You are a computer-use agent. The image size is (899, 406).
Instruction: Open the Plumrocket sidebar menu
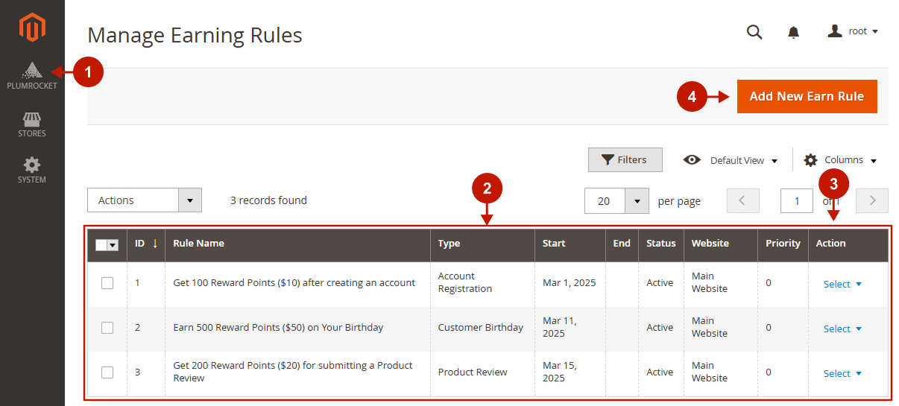click(32, 76)
